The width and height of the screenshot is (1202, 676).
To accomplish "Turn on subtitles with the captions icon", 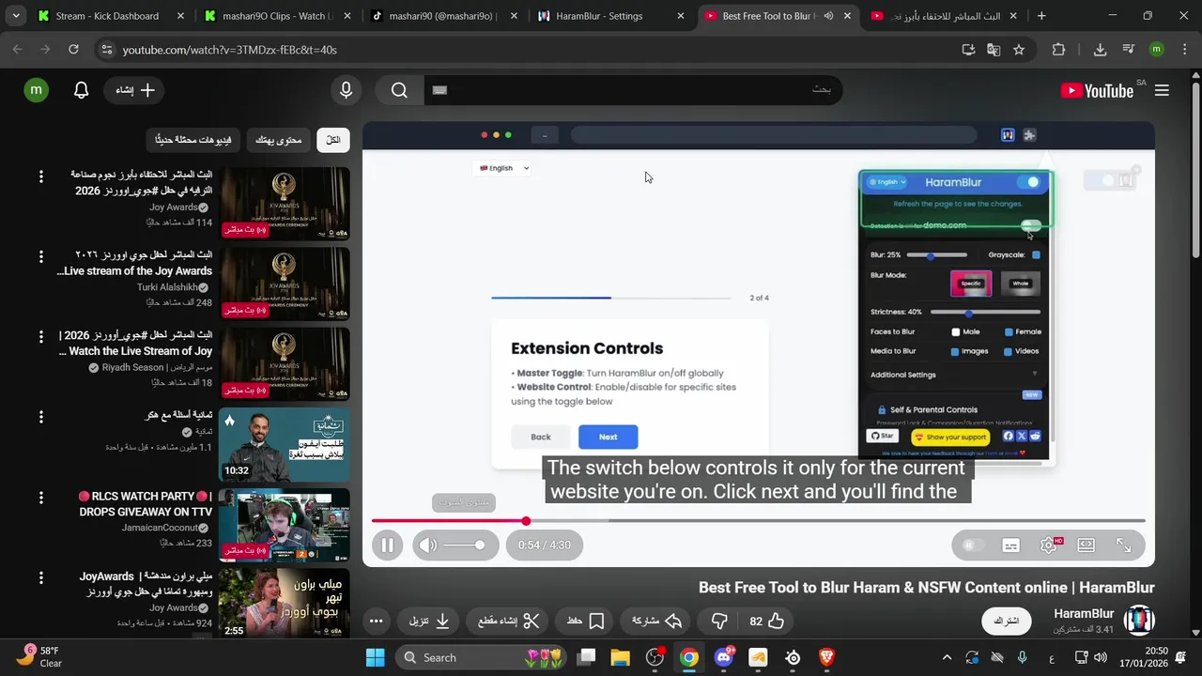I will (x=1010, y=545).
